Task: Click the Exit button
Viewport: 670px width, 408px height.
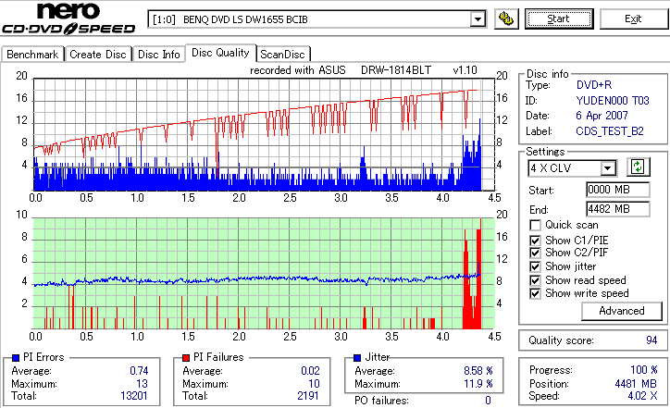Action: tap(633, 19)
